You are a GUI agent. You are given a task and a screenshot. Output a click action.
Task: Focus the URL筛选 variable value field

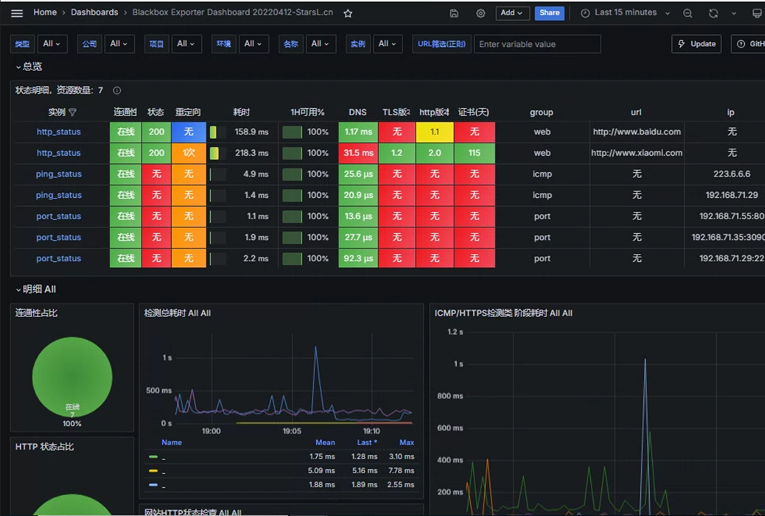click(x=537, y=44)
